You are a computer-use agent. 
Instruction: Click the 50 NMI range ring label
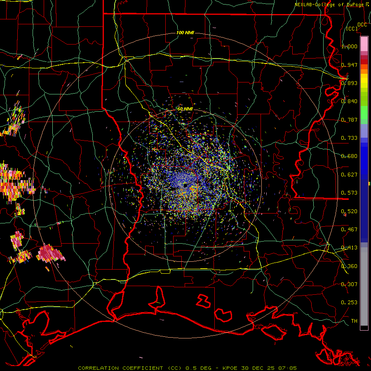[185, 109]
